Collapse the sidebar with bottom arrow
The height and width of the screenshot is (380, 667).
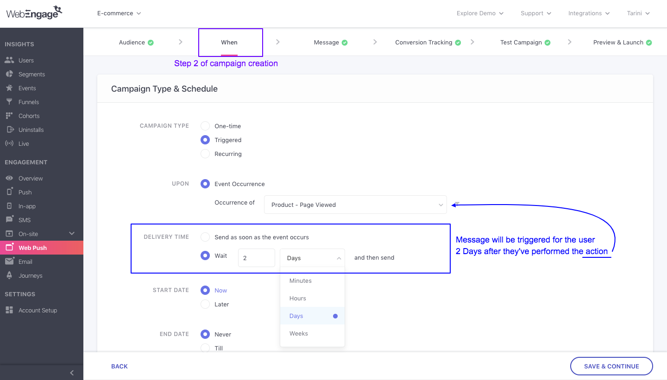(x=72, y=373)
